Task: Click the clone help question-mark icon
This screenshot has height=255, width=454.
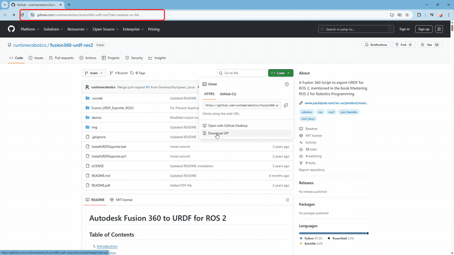Action: click(x=287, y=84)
